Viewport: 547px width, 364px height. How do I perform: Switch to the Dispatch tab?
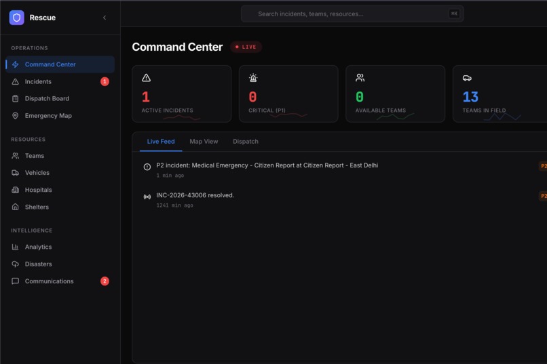246,142
